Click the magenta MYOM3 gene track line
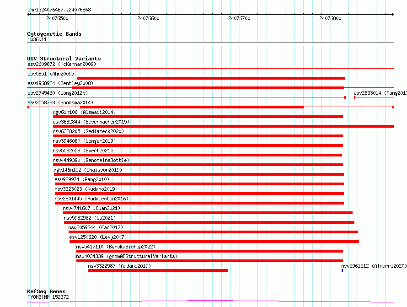Screen dimensions: 407x307 pyautogui.click(x=210, y=302)
